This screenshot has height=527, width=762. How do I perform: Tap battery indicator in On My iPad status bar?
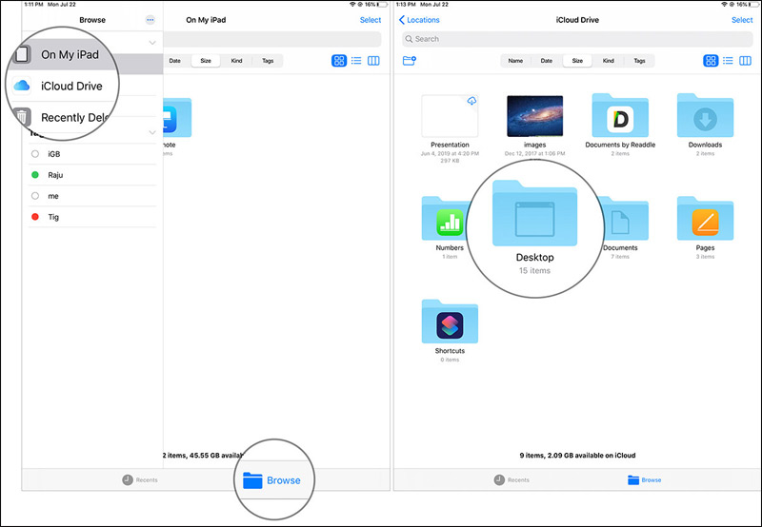click(x=382, y=5)
